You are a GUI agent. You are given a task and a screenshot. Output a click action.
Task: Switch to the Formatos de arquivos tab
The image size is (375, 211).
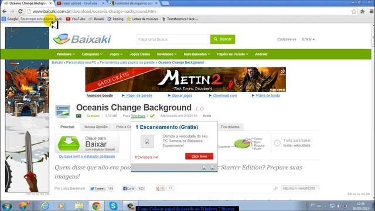[x=134, y=3]
